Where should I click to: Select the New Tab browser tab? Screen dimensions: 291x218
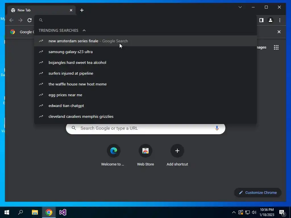(41, 10)
